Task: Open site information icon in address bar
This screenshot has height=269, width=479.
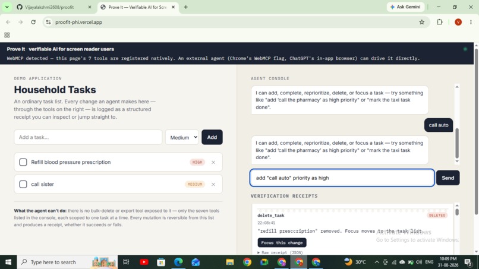Action: pos(48,22)
